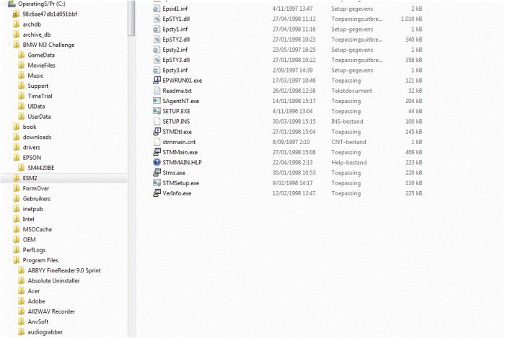Open the Acer folder
The width and height of the screenshot is (505, 338).
34,291
